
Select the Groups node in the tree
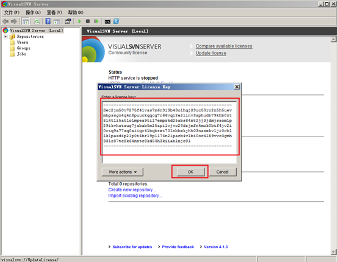pyautogui.click(x=24, y=48)
